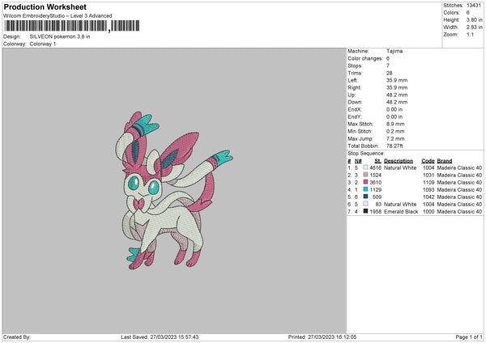Click the 'Stop Sequence:' heading
The image size is (486, 343).
coord(366,154)
